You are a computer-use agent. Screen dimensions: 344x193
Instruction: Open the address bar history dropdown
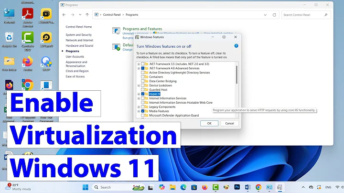265,15
